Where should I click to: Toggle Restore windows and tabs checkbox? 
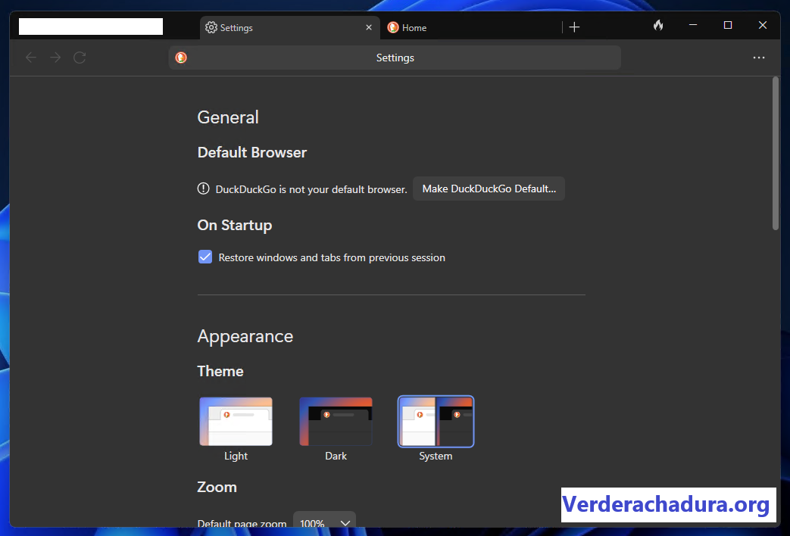205,257
